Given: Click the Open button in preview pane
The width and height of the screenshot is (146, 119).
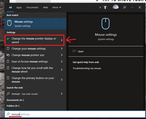Looking at the screenshot, I should pos(106,51).
